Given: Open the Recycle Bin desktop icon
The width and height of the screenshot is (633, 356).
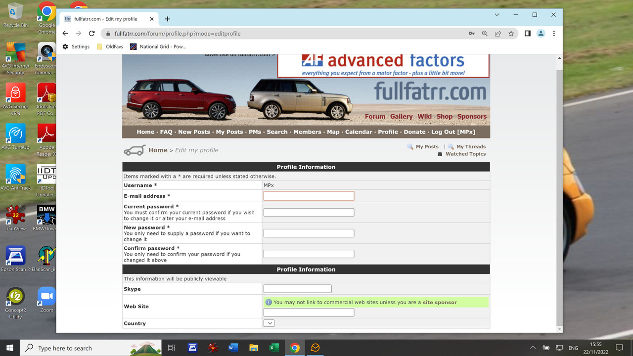Looking at the screenshot, I should coord(15,15).
